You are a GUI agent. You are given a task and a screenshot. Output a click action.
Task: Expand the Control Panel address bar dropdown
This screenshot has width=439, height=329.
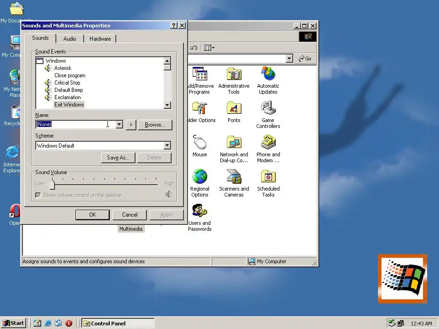(289, 58)
